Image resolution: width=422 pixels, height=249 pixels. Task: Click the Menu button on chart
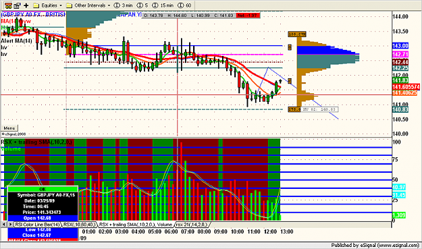(x=9, y=128)
